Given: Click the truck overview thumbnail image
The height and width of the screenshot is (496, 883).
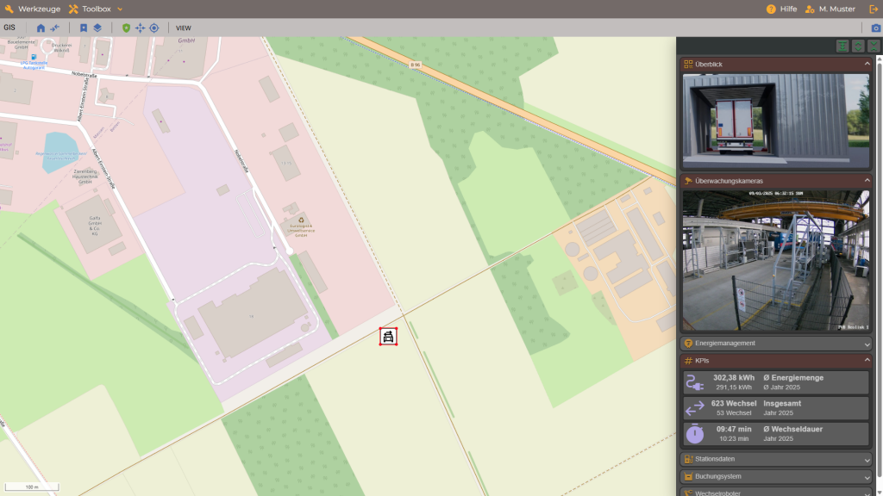Looking at the screenshot, I should coord(775,121).
